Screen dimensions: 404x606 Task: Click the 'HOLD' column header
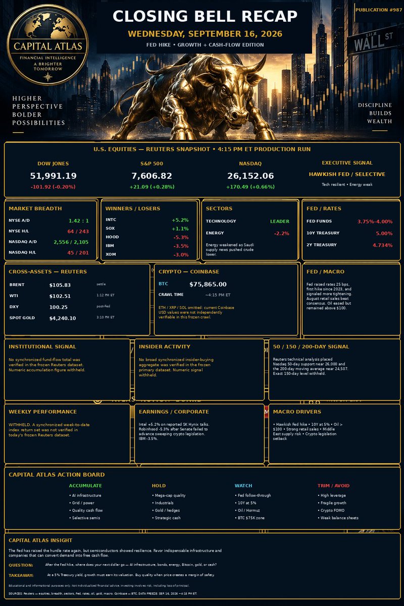tap(159, 486)
